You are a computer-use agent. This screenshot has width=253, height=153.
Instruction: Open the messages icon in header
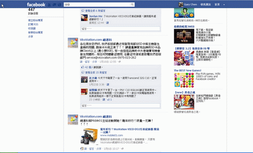point(55,5)
